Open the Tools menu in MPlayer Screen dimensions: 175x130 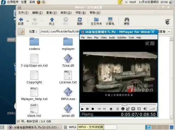131,38
